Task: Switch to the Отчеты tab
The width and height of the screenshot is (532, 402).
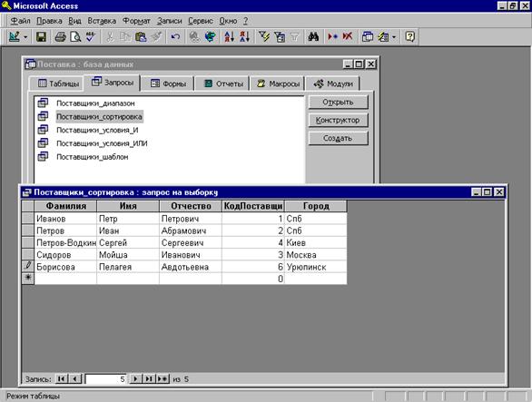Action: click(x=224, y=83)
